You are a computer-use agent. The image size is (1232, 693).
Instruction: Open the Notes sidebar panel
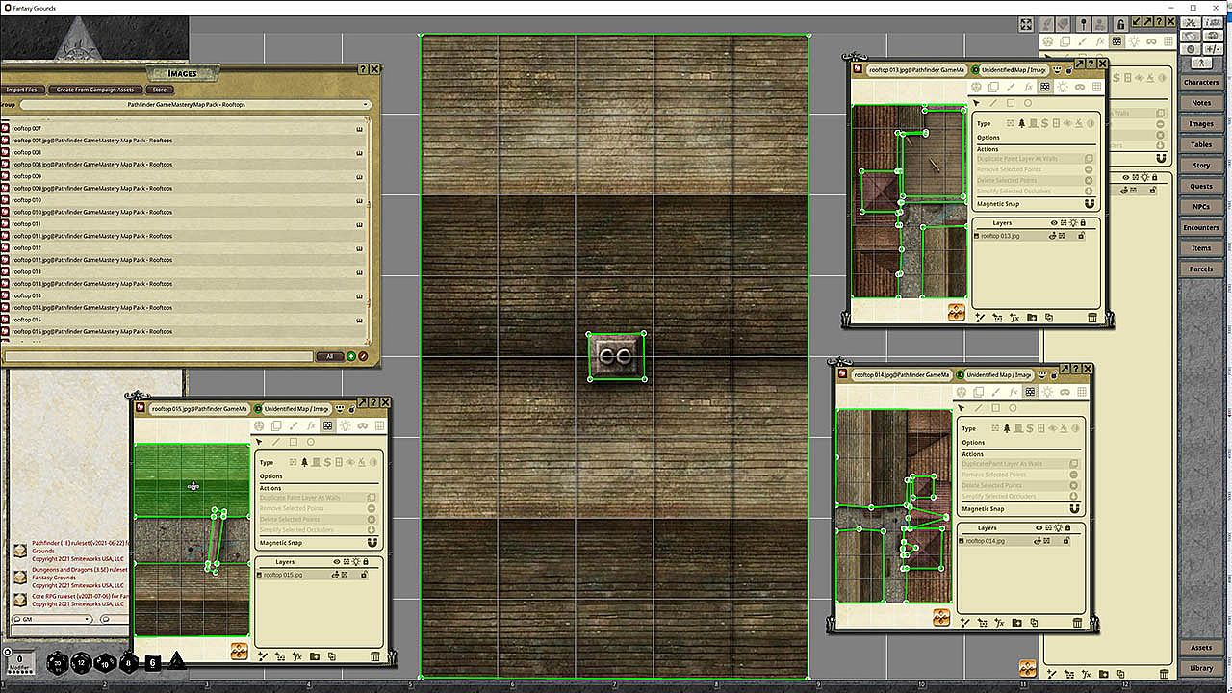point(1200,103)
